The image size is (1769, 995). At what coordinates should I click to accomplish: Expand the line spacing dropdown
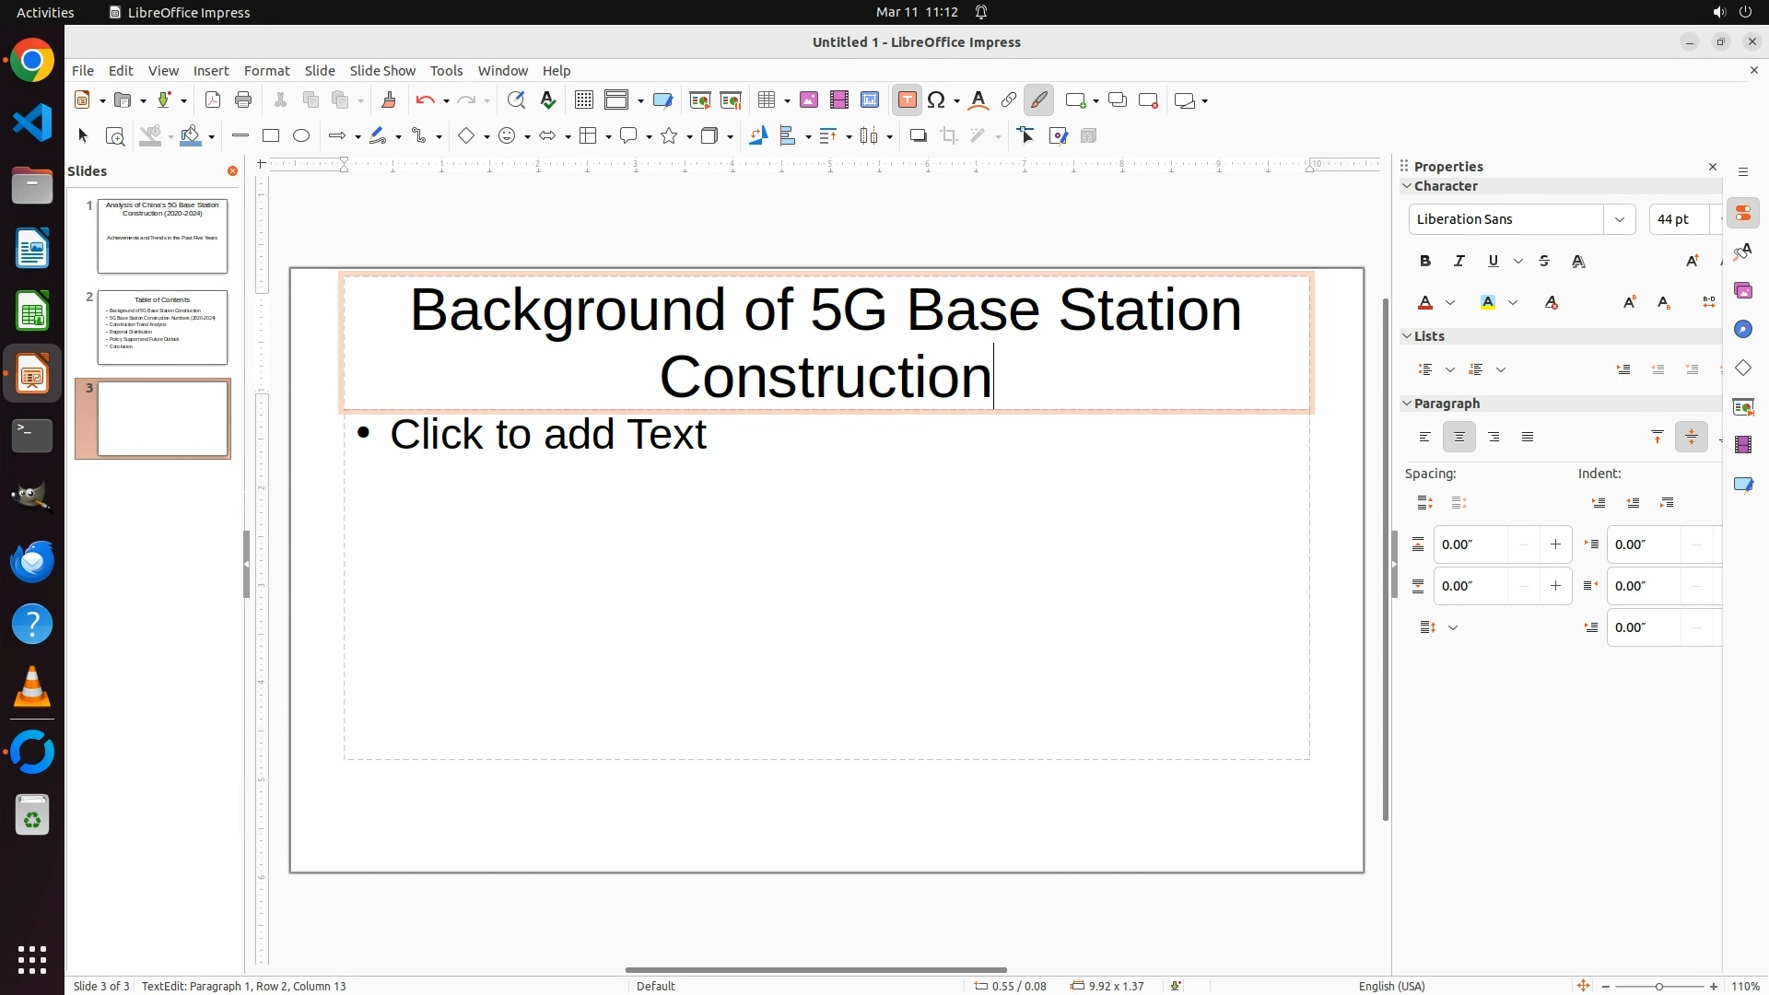(1453, 628)
